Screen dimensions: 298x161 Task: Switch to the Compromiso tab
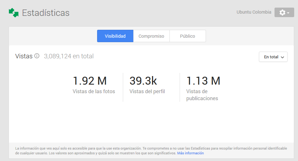click(x=151, y=36)
